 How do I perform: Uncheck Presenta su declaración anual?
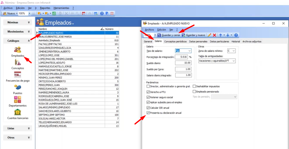click(x=148, y=113)
